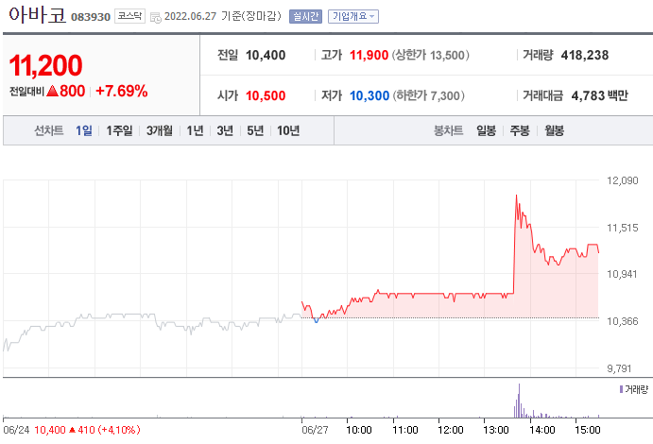Click the stock code 083930
This screenshot has height=444, width=653.
pos(91,17)
